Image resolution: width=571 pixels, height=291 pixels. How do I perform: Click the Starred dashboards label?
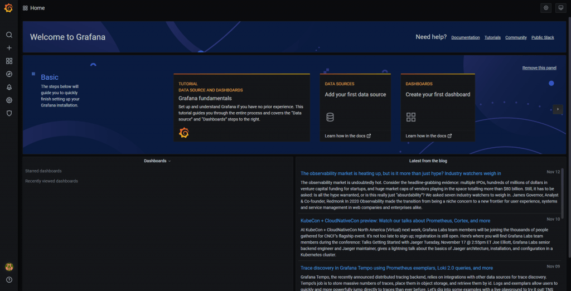coord(43,171)
